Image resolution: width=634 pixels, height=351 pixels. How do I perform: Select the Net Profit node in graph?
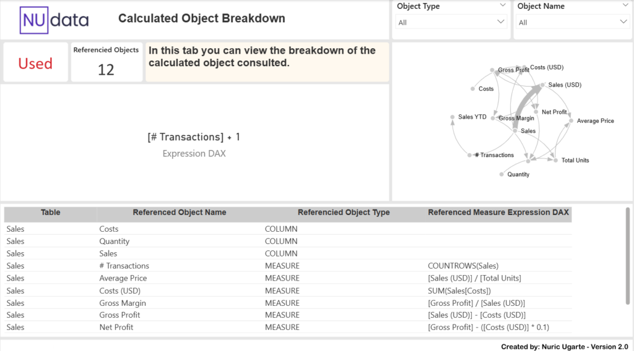pos(536,112)
